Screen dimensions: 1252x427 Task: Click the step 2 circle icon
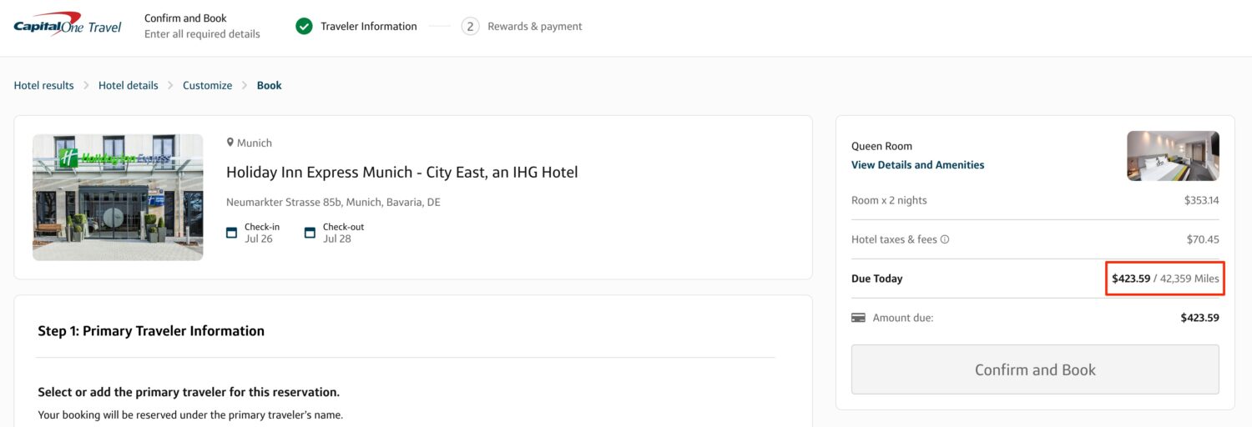coord(470,27)
